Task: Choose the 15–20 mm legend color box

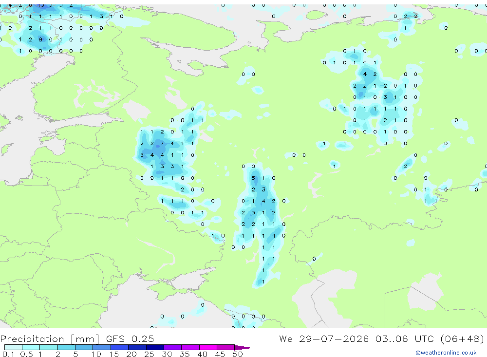Action: pyautogui.click(x=119, y=347)
